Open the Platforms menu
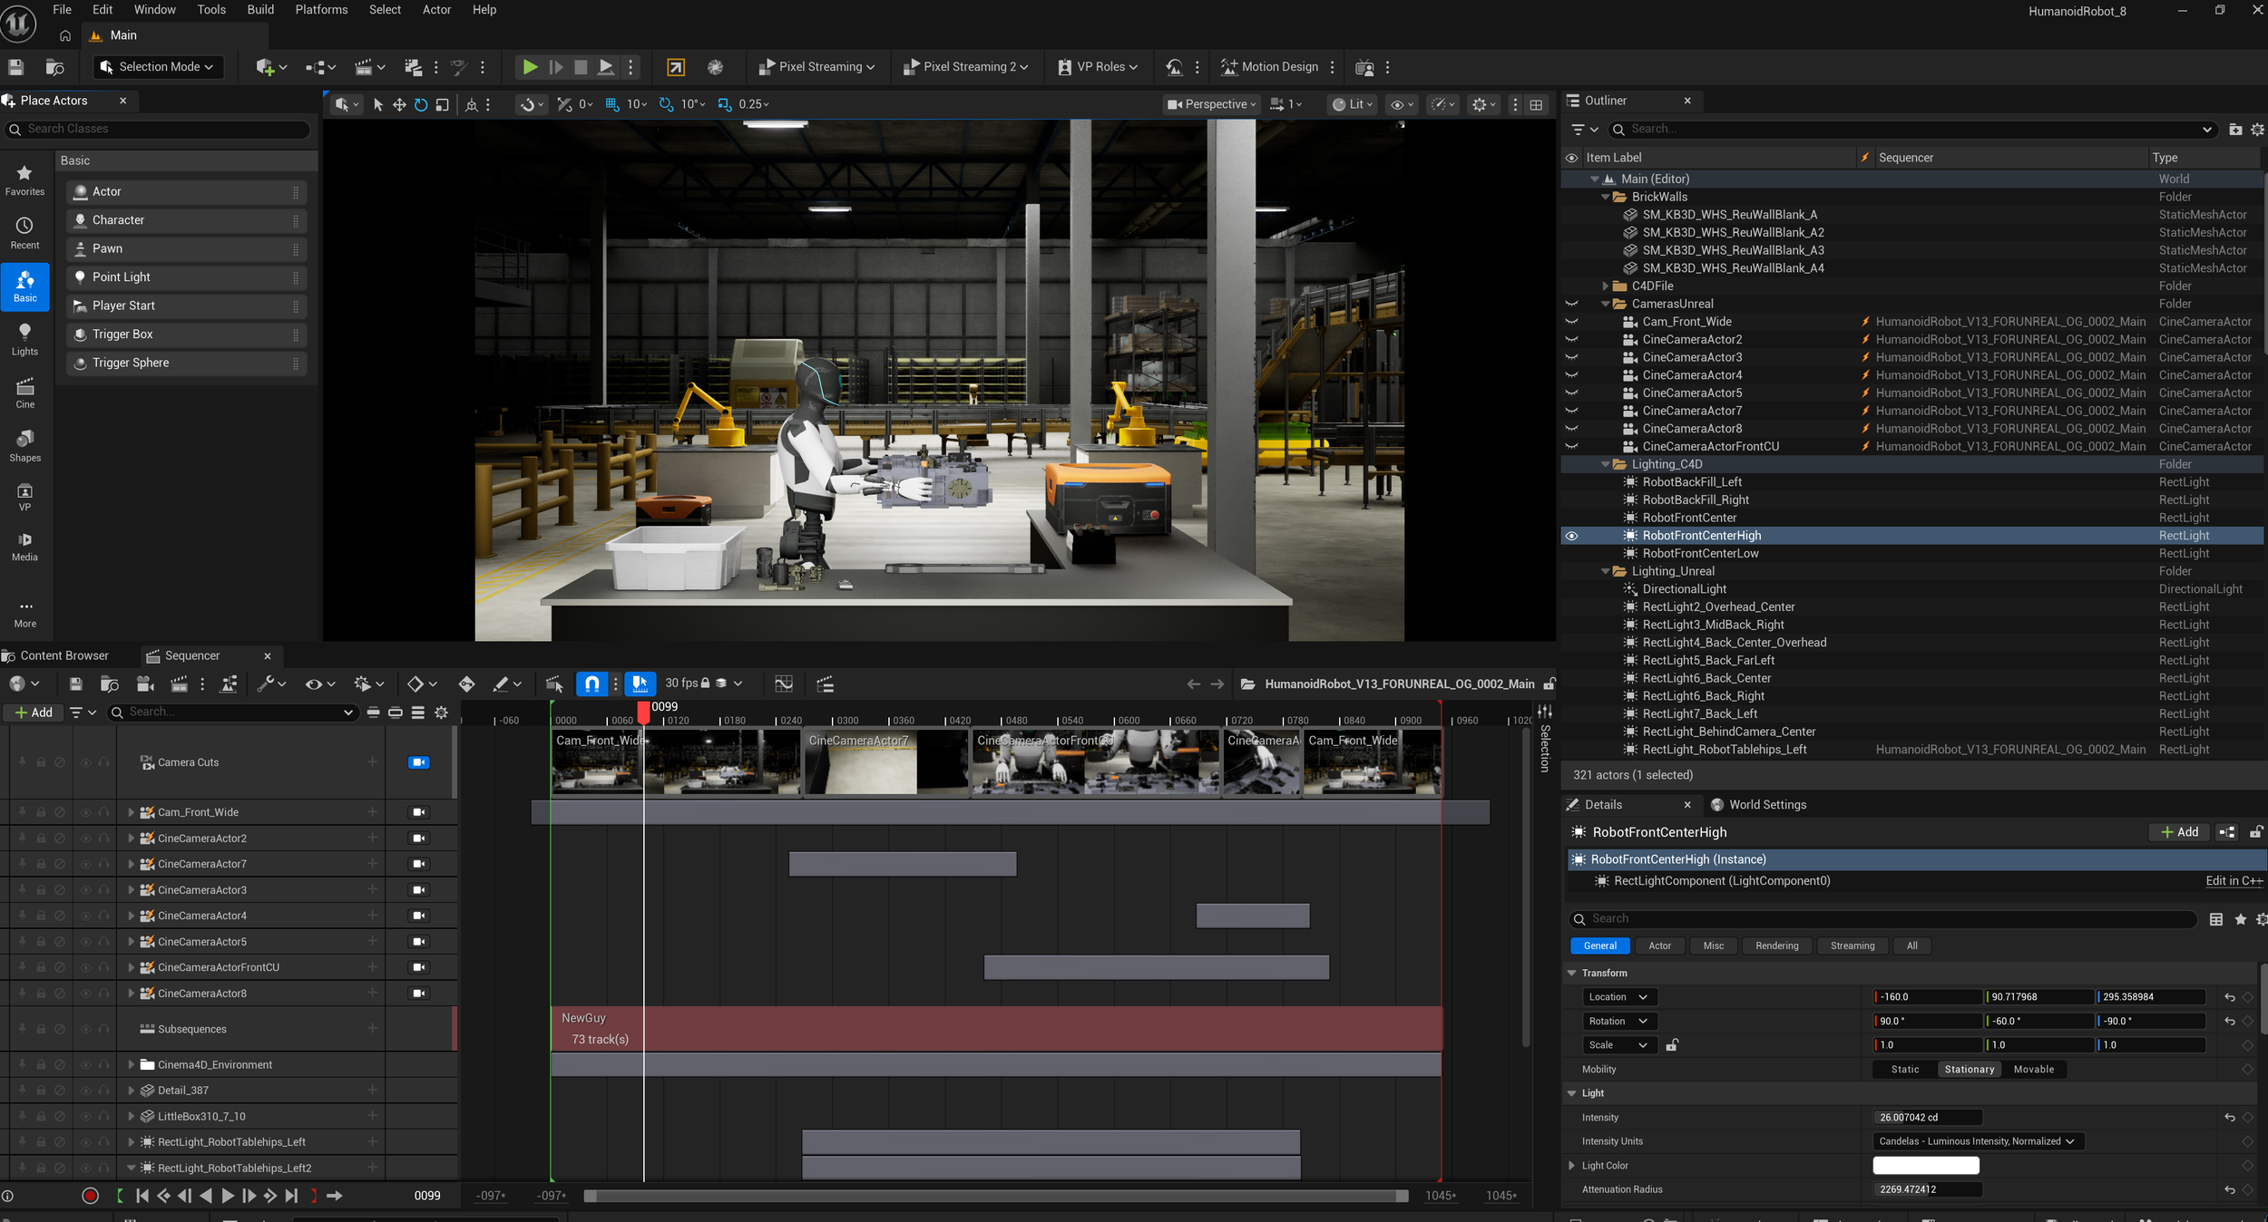The width and height of the screenshot is (2268, 1222). [x=321, y=10]
